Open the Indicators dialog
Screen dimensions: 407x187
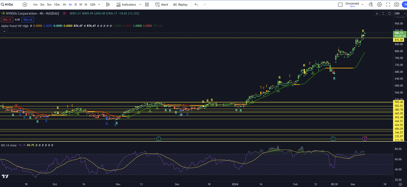126,5
